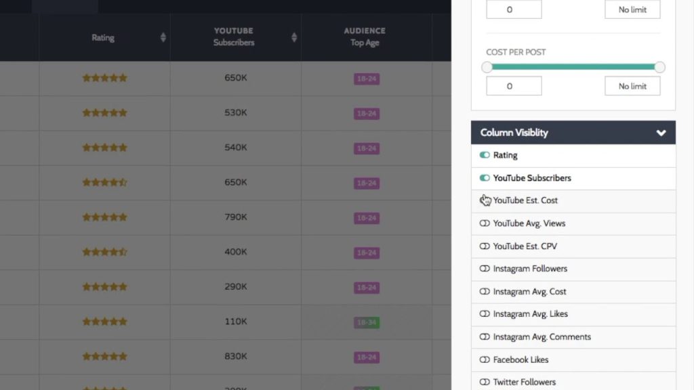Image resolution: width=694 pixels, height=390 pixels.
Task: Focus Cost Per Post minimum value field
Action: [514, 86]
